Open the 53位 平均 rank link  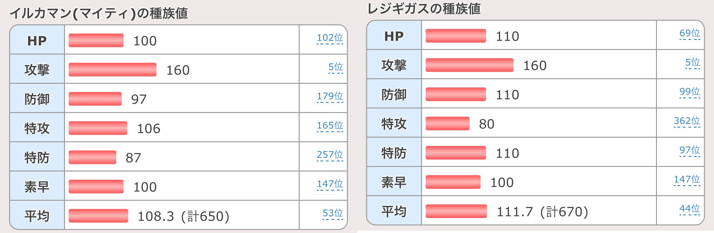point(333,213)
